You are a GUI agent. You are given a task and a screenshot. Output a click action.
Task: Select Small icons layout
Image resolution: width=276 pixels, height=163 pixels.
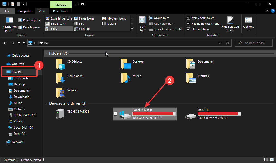[56, 24]
